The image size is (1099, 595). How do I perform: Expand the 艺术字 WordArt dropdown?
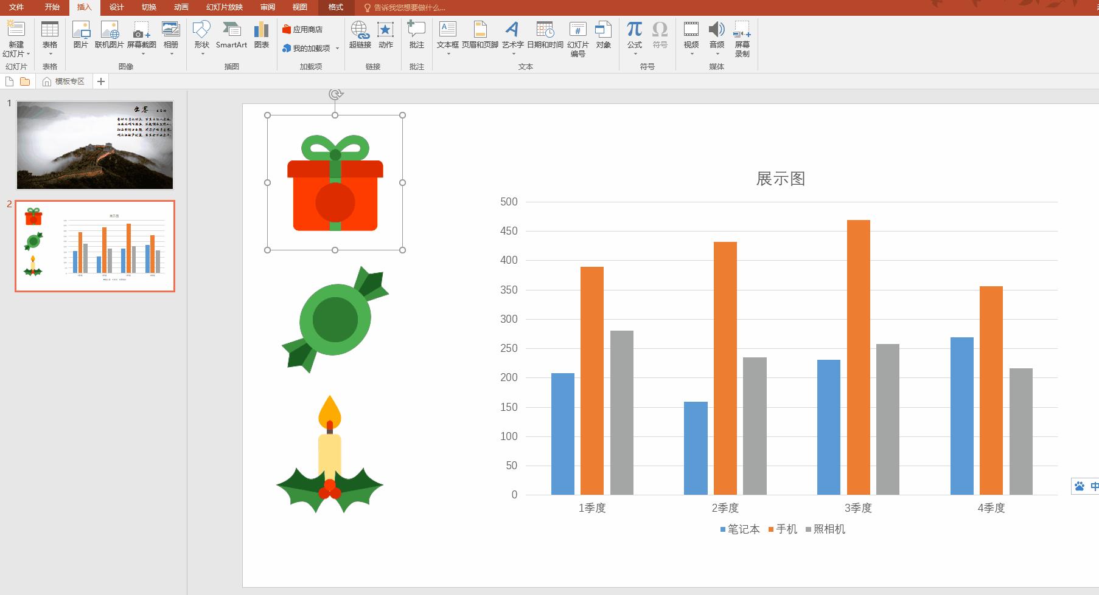click(x=513, y=53)
